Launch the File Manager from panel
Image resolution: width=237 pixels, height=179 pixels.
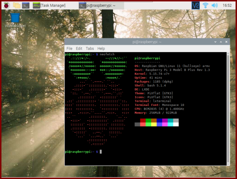click(x=17, y=5)
